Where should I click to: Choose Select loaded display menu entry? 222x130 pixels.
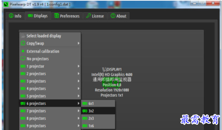[50, 36]
